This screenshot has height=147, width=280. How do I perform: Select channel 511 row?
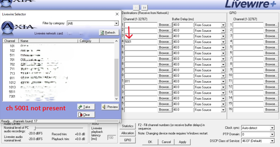[x=58, y=55]
